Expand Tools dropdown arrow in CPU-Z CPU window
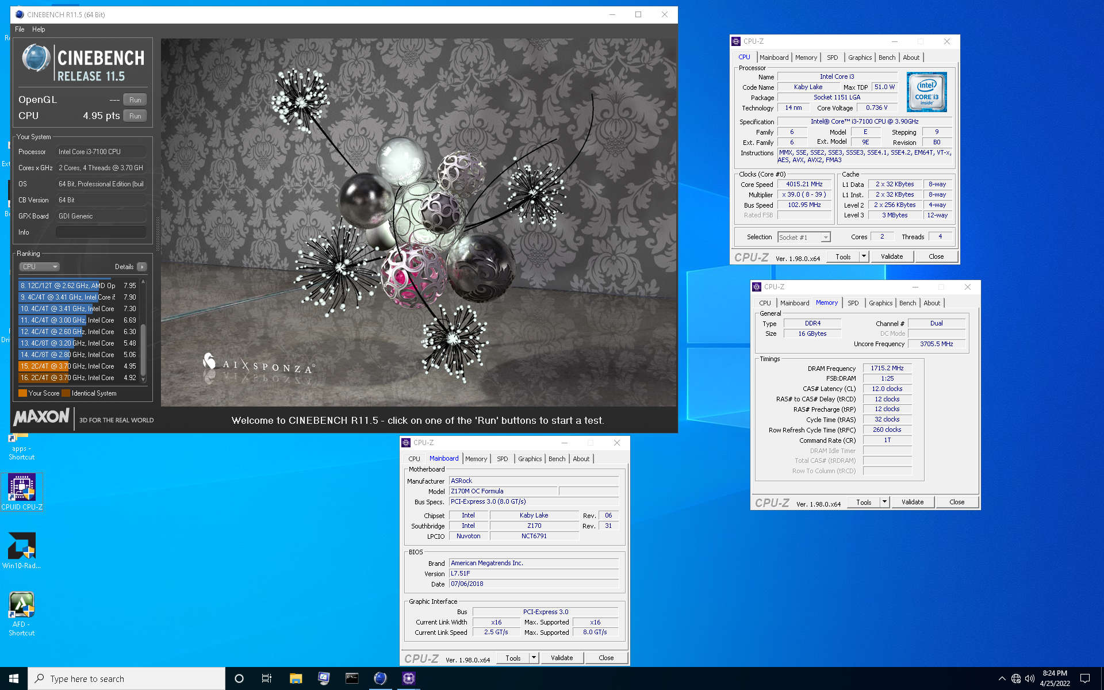This screenshot has height=690, width=1104. pyautogui.click(x=864, y=256)
